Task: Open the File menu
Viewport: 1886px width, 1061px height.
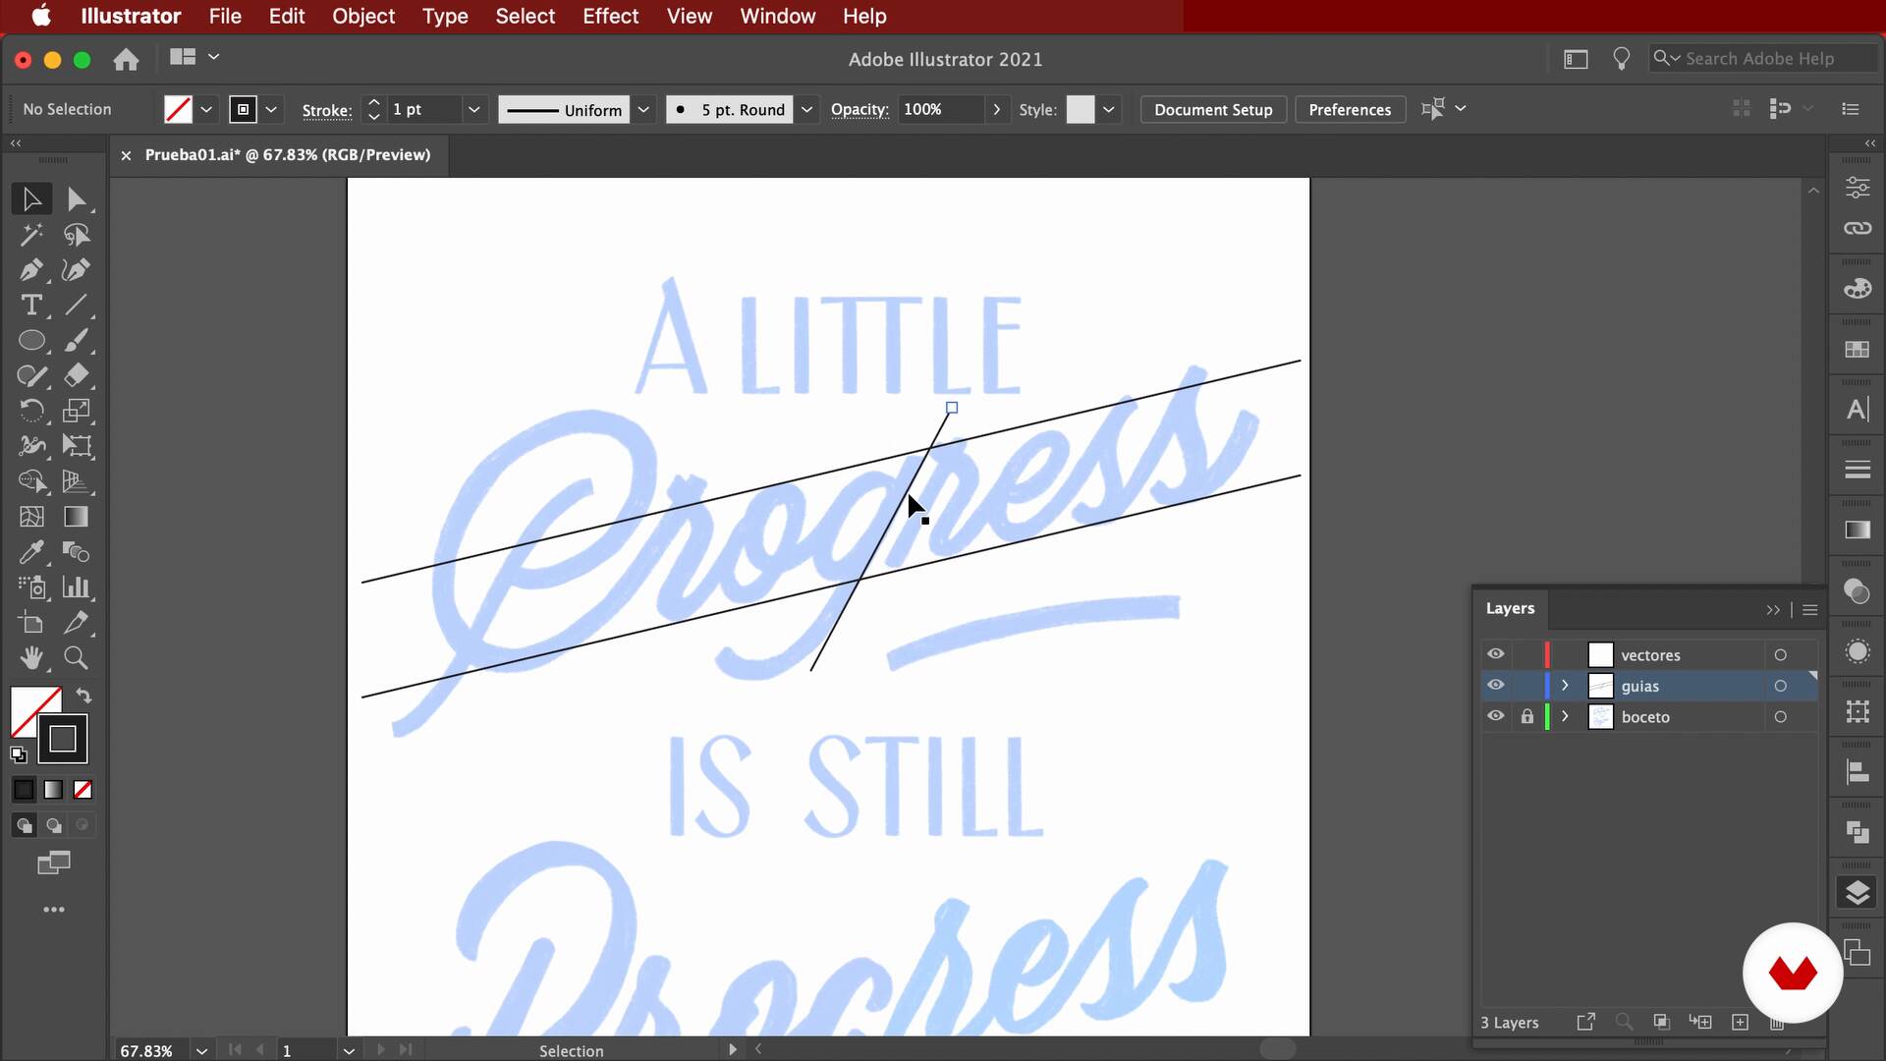Action: click(225, 16)
